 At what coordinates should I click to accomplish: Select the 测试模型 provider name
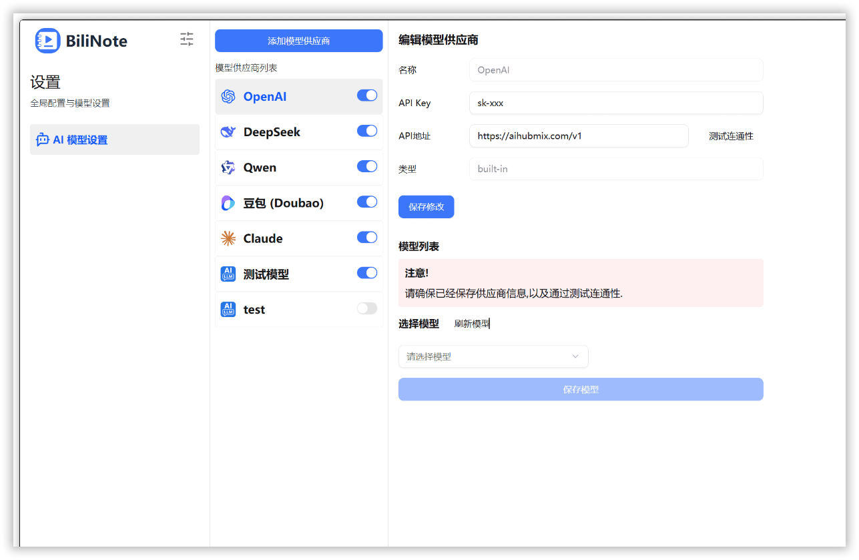266,274
